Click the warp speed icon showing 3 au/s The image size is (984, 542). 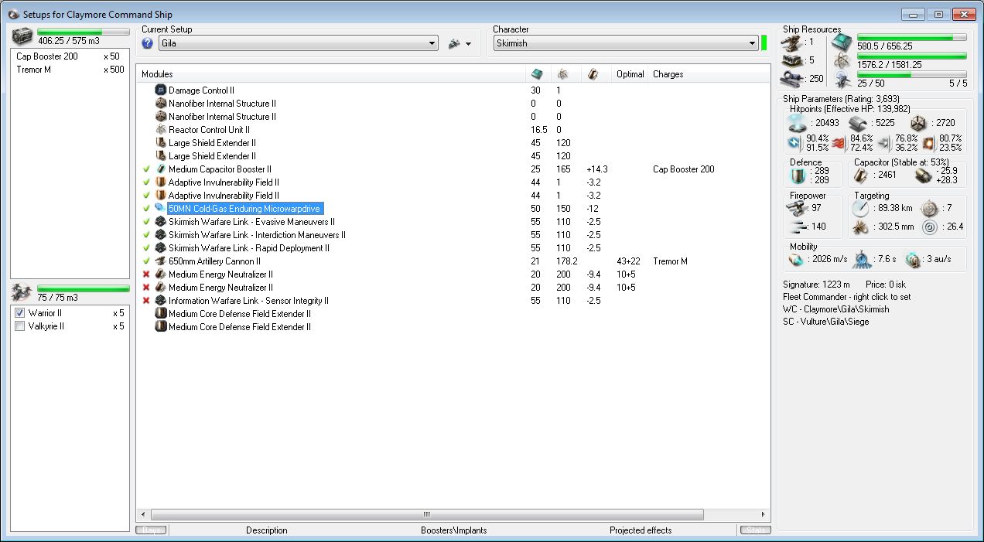click(x=914, y=260)
